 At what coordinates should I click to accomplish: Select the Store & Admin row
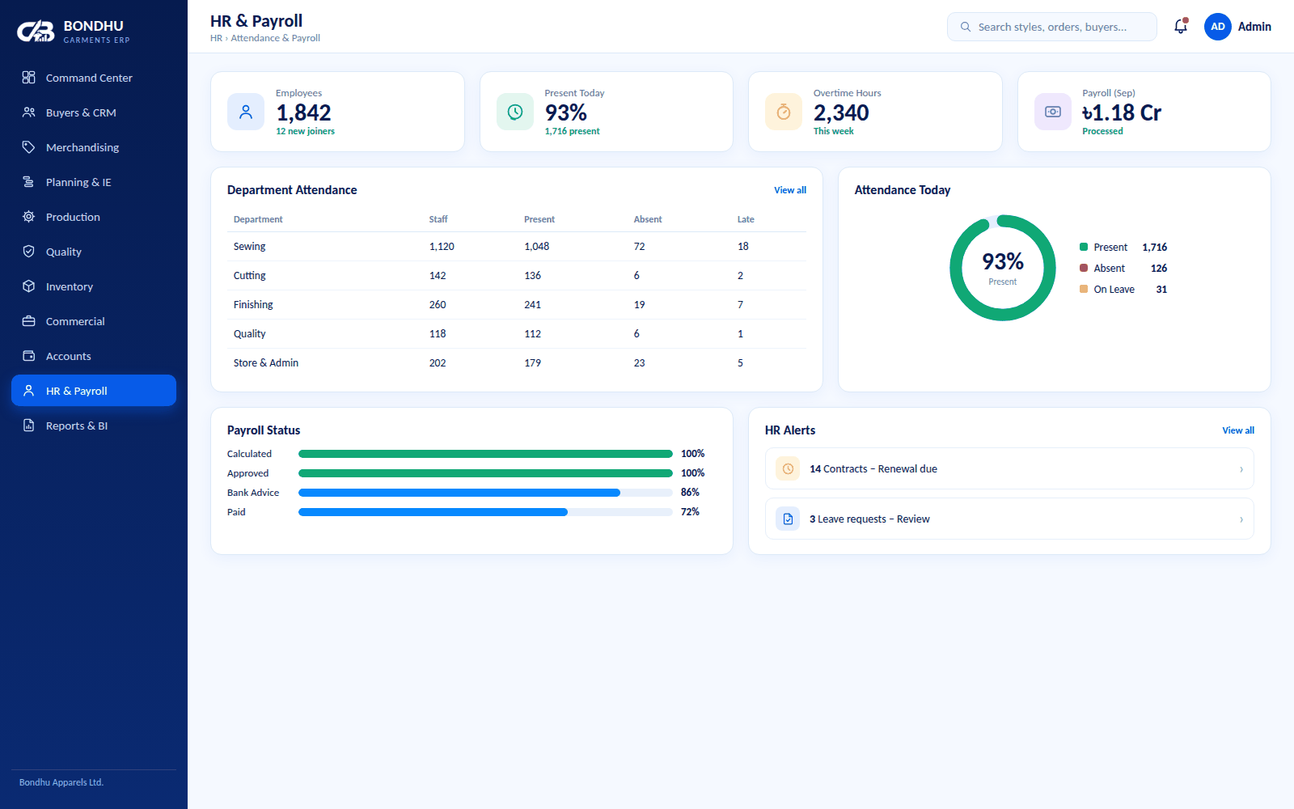517,363
